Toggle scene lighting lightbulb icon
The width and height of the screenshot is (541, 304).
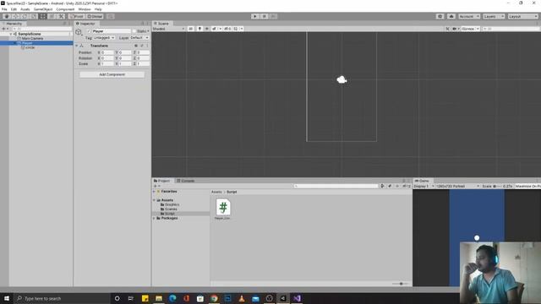(199, 29)
